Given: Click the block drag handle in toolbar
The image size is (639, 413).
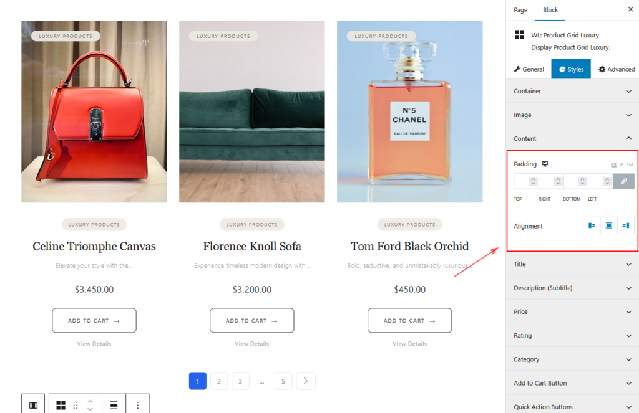Looking at the screenshot, I should click(x=76, y=405).
